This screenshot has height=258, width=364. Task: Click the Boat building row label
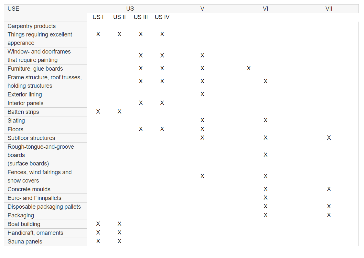point(24,224)
